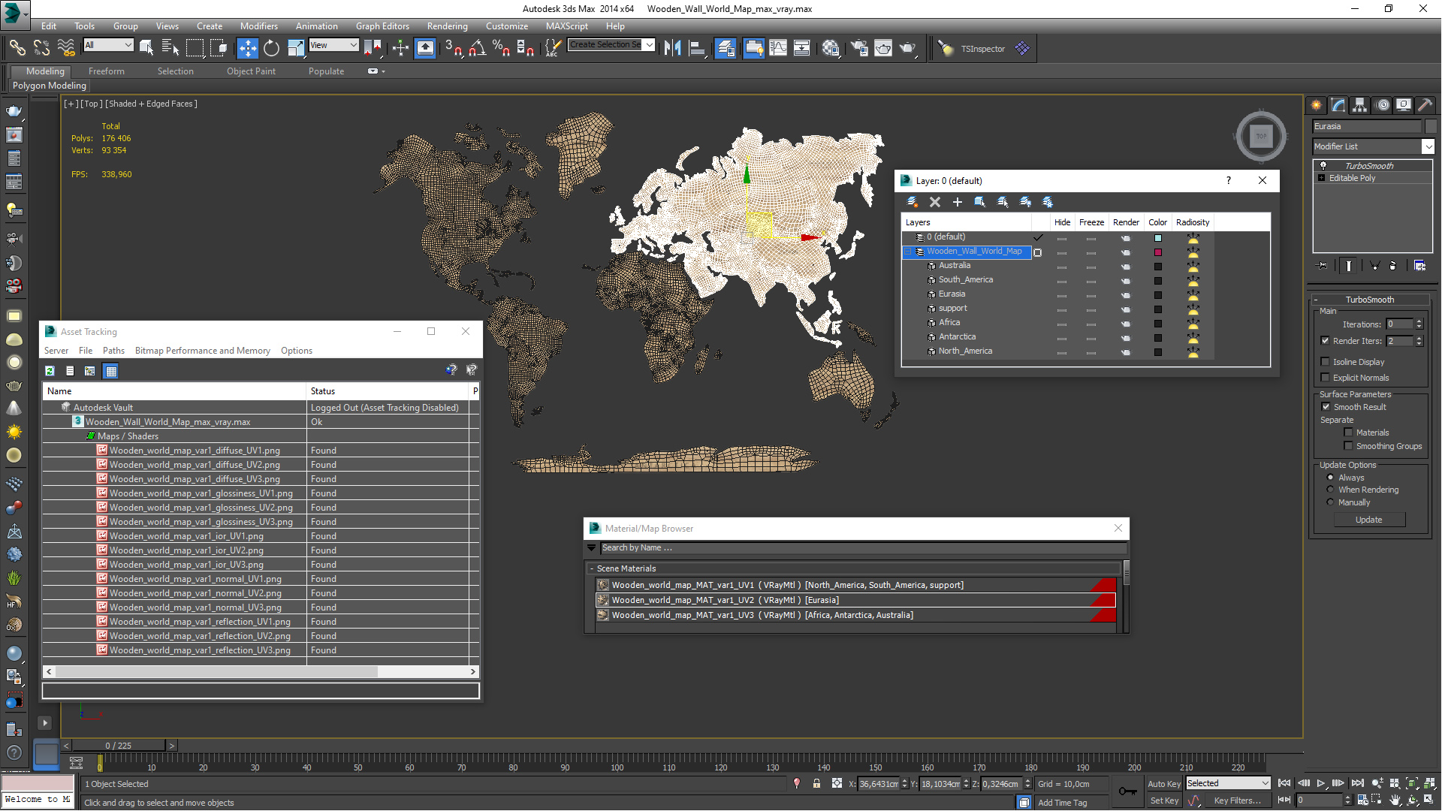Click the TurboSmooth Update button
This screenshot has height=811, width=1442.
1368,520
